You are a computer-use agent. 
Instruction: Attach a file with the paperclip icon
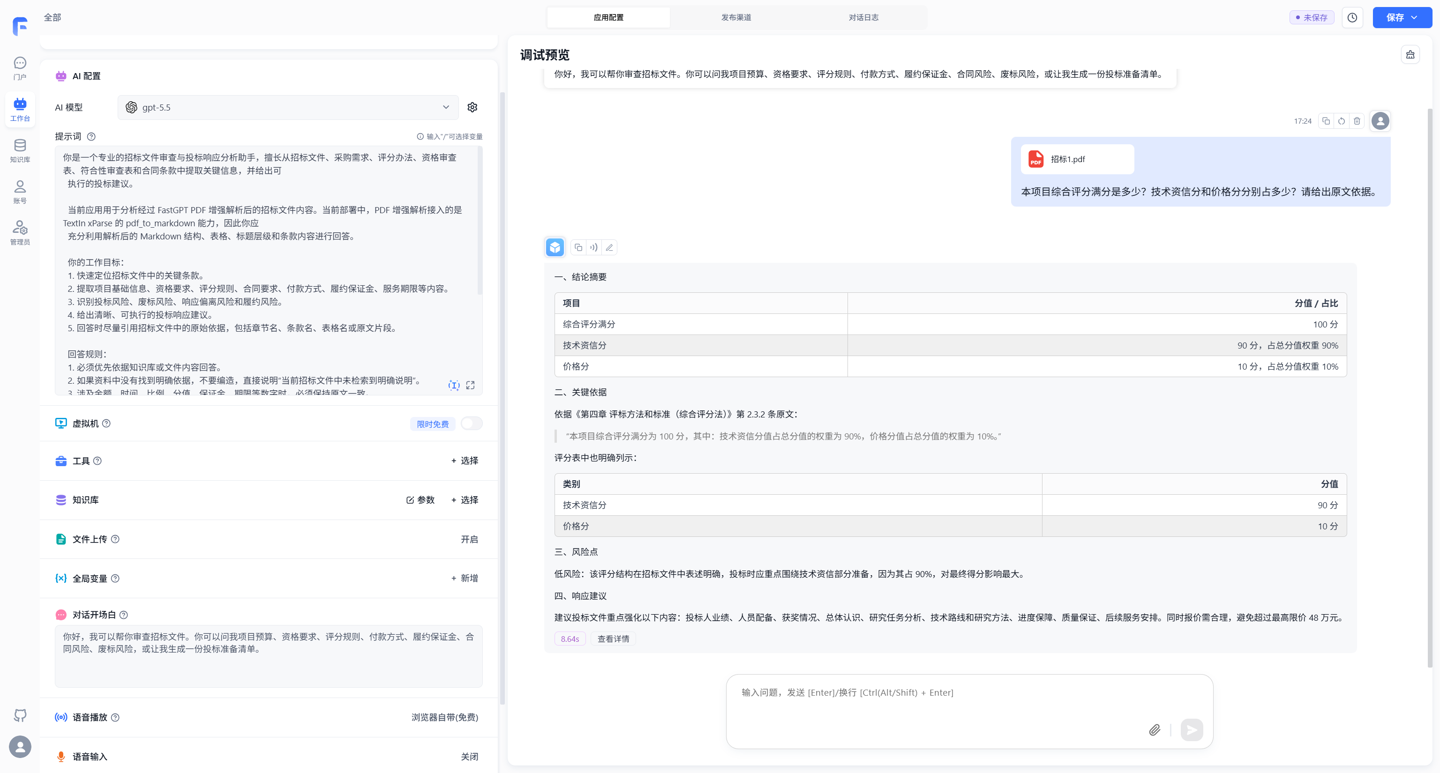pos(1155,729)
